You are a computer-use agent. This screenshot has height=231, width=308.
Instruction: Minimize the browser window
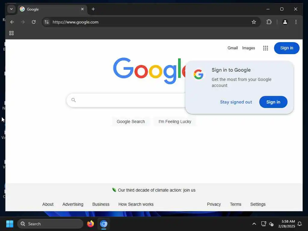(268, 9)
